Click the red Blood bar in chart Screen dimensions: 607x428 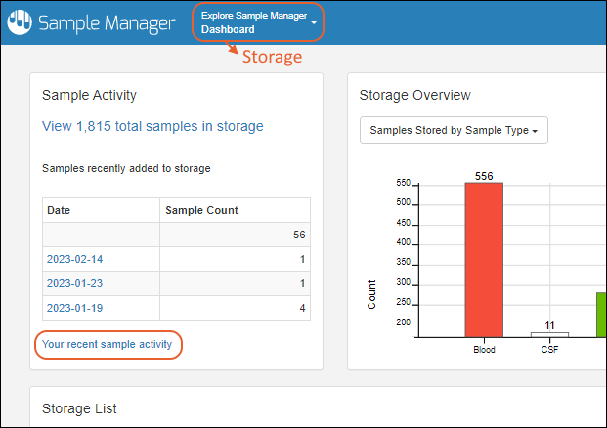(x=483, y=259)
